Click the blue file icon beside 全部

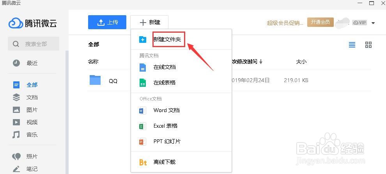click(x=16, y=85)
